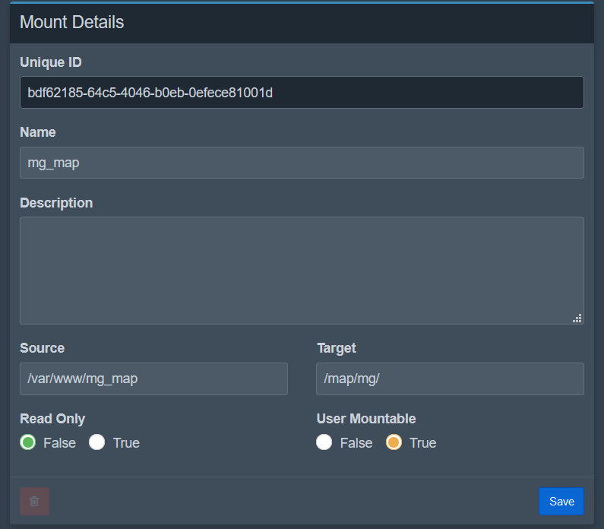Click the Unique ID label
604x529 pixels.
tap(51, 62)
